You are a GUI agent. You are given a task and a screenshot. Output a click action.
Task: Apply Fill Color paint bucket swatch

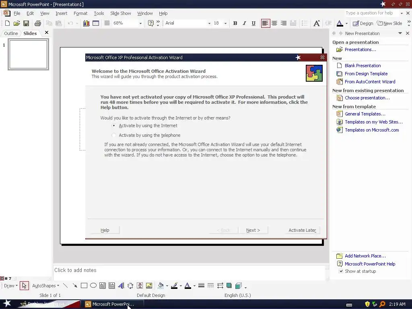[x=161, y=286]
